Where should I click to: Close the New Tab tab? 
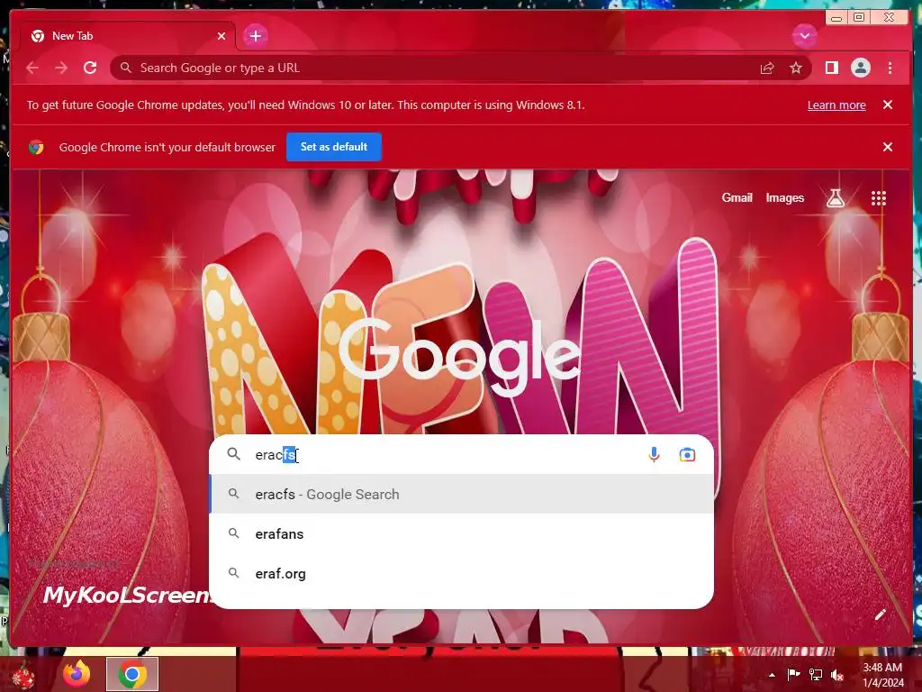point(221,36)
